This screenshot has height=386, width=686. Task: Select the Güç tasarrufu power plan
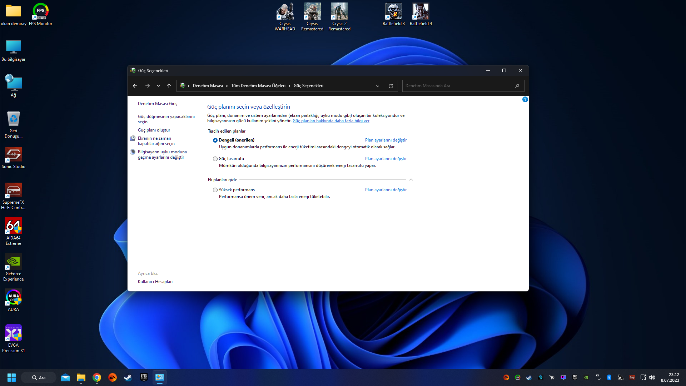(215, 159)
